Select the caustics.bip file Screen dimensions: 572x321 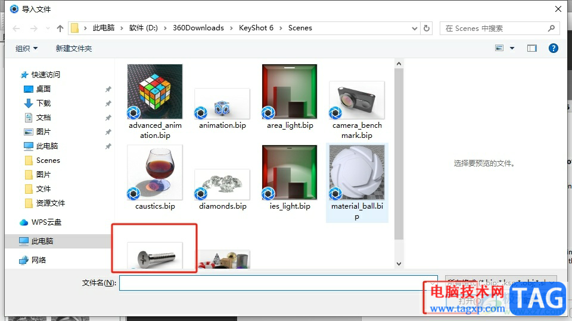(x=155, y=178)
